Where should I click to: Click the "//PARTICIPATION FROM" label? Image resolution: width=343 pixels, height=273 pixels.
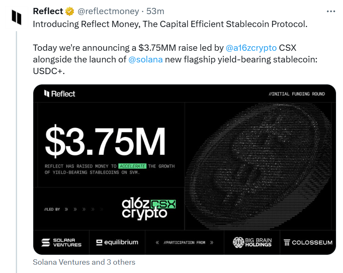tap(184, 242)
